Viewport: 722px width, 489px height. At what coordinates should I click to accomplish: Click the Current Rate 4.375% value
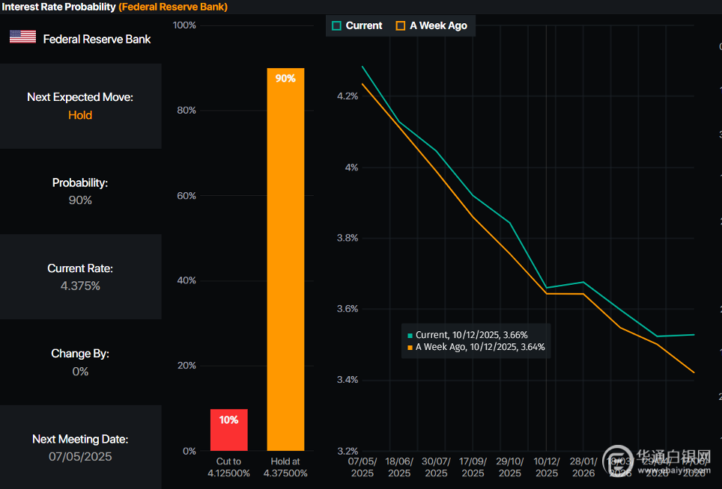(80, 286)
